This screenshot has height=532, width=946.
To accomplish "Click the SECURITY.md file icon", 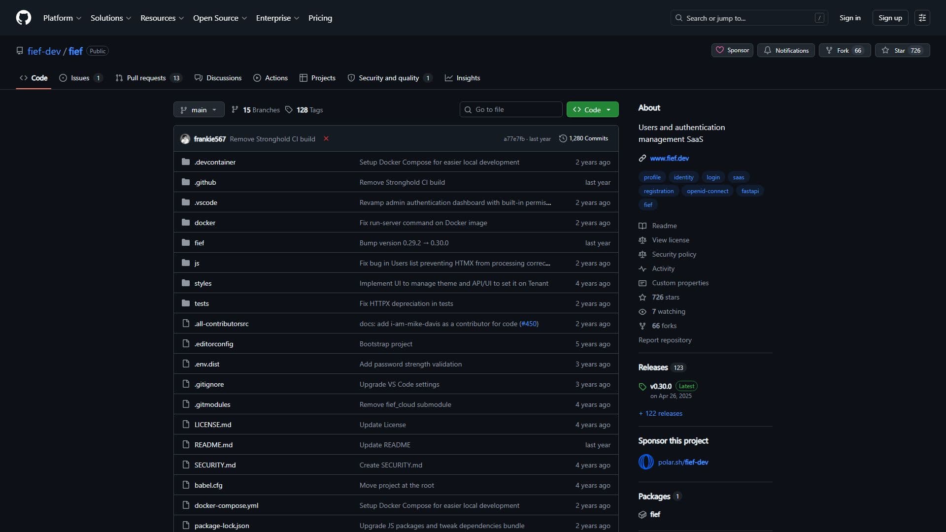I will pyautogui.click(x=186, y=465).
